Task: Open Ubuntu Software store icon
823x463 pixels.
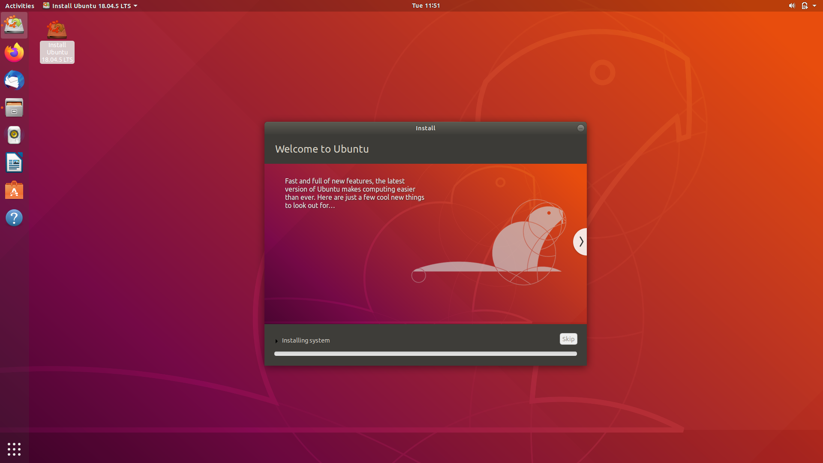Action: (14, 190)
